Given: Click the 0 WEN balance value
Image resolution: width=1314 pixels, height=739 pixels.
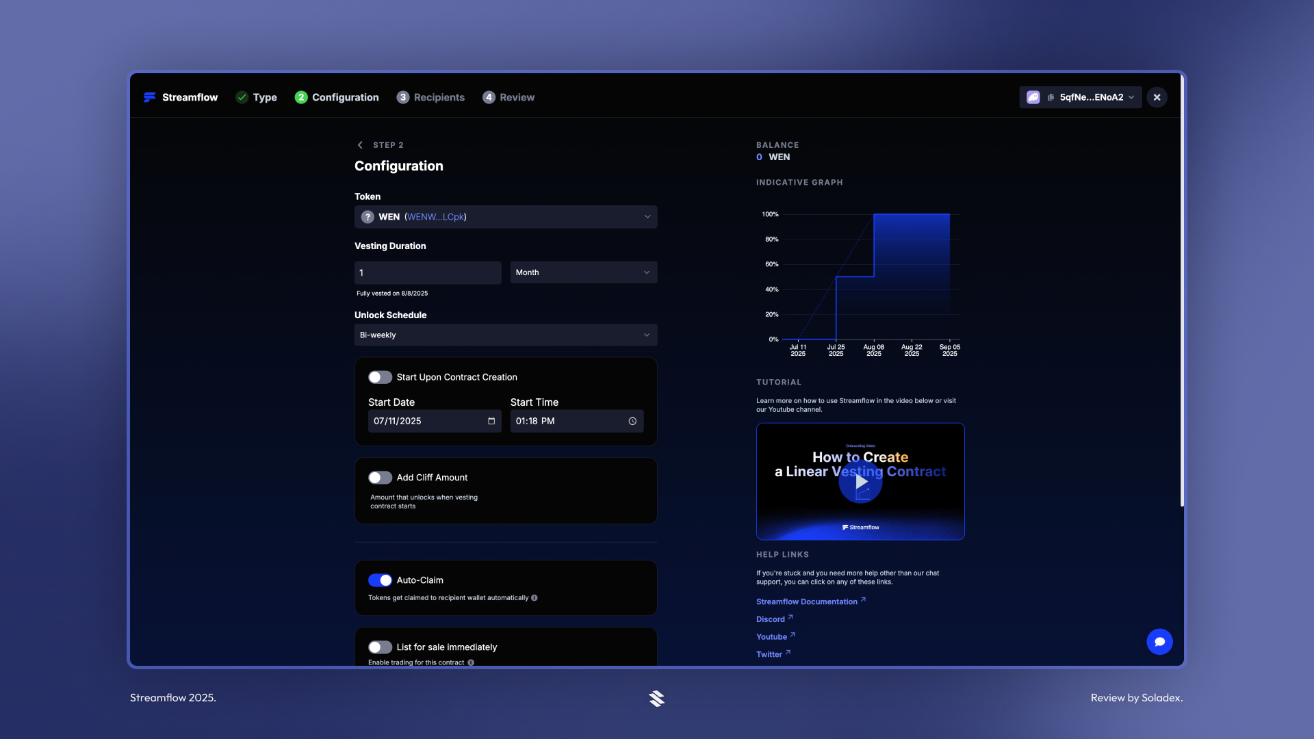Looking at the screenshot, I should (773, 157).
